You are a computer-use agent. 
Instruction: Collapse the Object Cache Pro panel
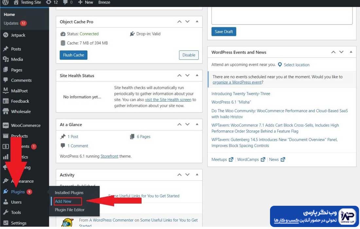pos(197,22)
